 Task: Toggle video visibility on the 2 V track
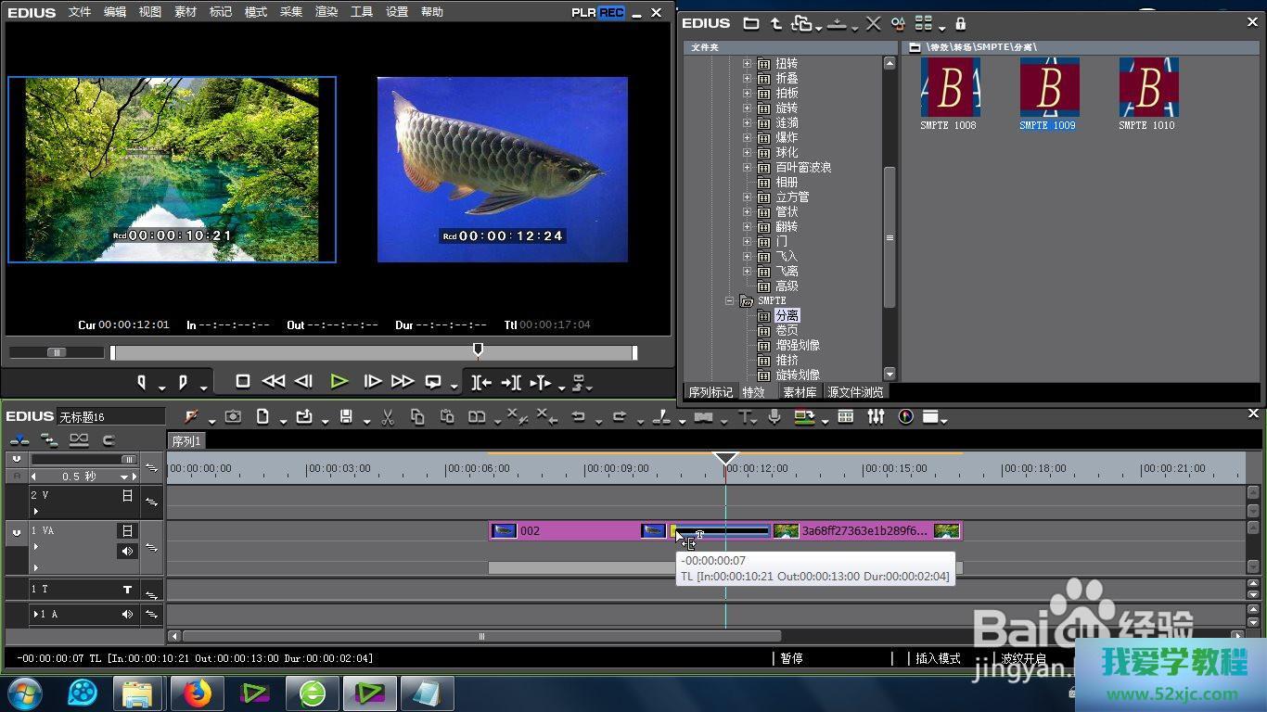click(127, 496)
